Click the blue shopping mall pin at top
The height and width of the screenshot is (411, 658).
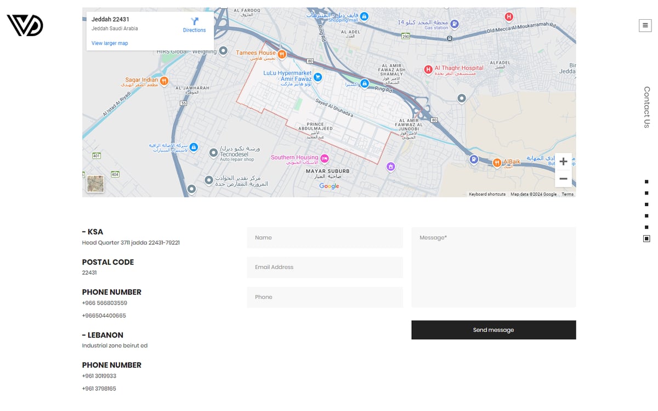coord(365,17)
